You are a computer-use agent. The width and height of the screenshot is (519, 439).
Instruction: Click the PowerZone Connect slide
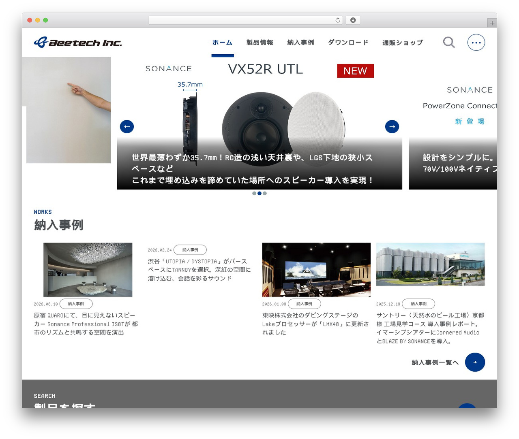click(453, 123)
